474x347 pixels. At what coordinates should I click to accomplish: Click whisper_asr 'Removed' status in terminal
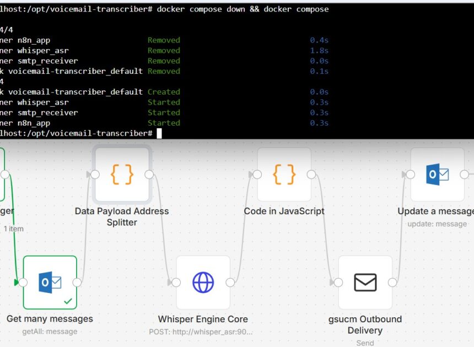pos(164,51)
